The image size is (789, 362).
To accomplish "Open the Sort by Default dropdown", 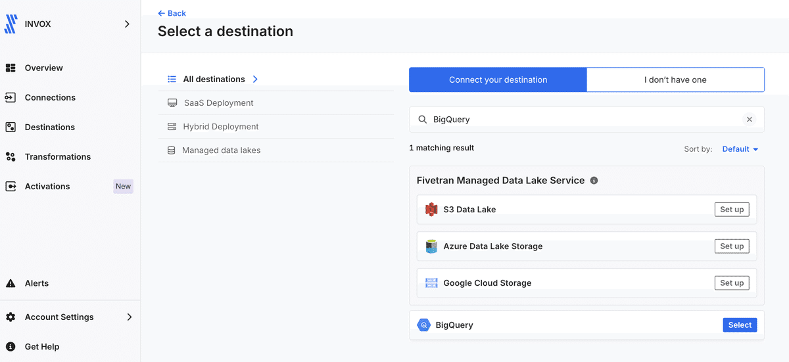I will coord(740,149).
